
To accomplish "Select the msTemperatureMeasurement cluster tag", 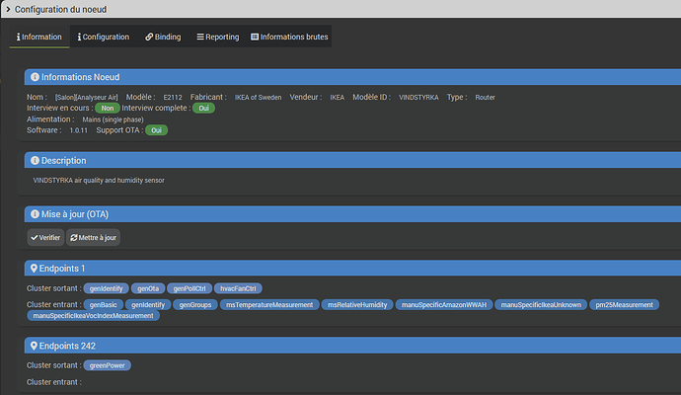I will [x=269, y=304].
